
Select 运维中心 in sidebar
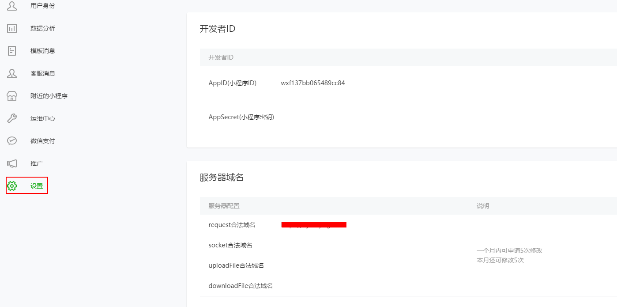pyautogui.click(x=43, y=118)
